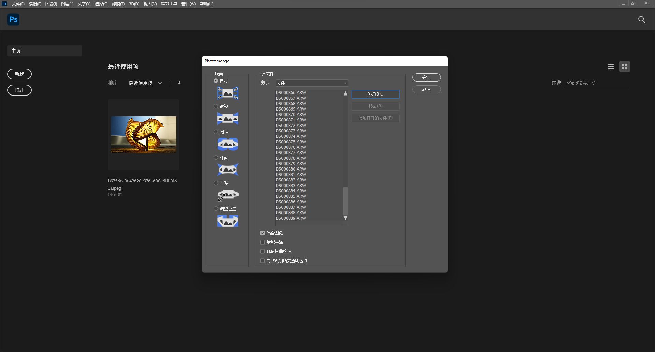Click the Perspective layout preview icon
This screenshot has height=352, width=655.
pyautogui.click(x=228, y=119)
